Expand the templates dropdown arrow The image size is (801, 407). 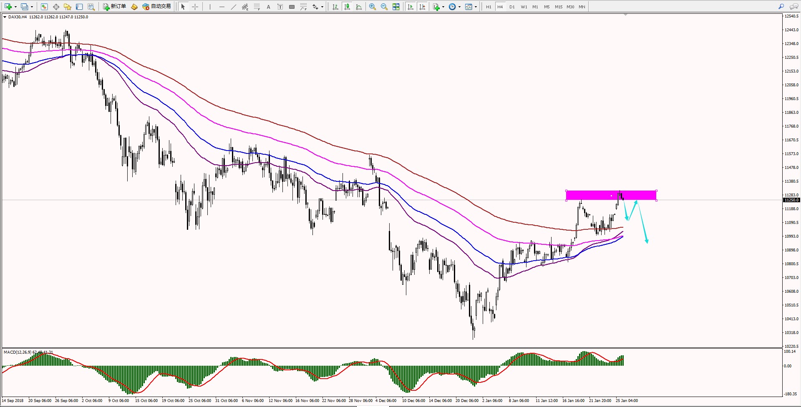[x=476, y=7]
